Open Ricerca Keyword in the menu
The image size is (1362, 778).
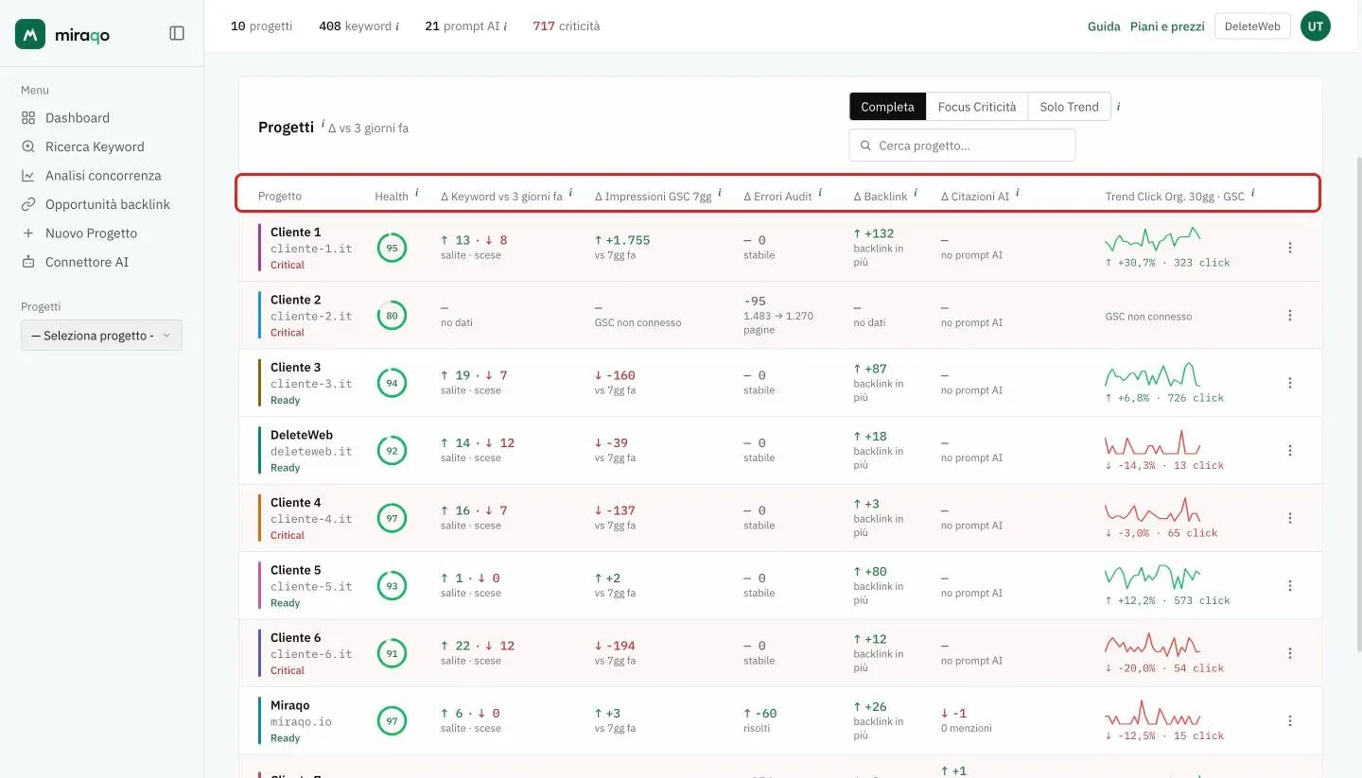click(95, 147)
